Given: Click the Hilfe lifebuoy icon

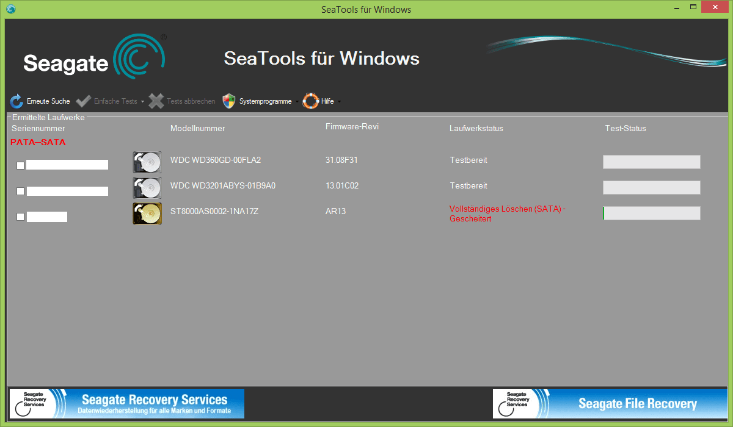Looking at the screenshot, I should [311, 101].
